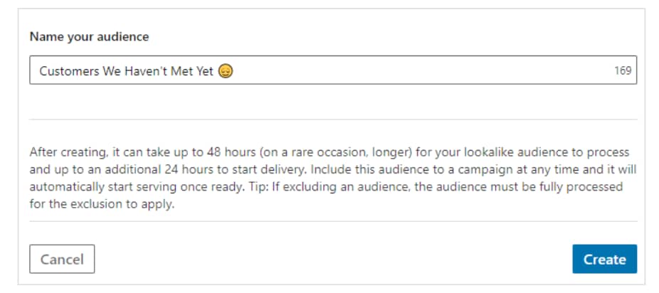Viewport: 659px width, 293px height.
Task: Click 'After creating' at the notice start
Action: pos(67,152)
